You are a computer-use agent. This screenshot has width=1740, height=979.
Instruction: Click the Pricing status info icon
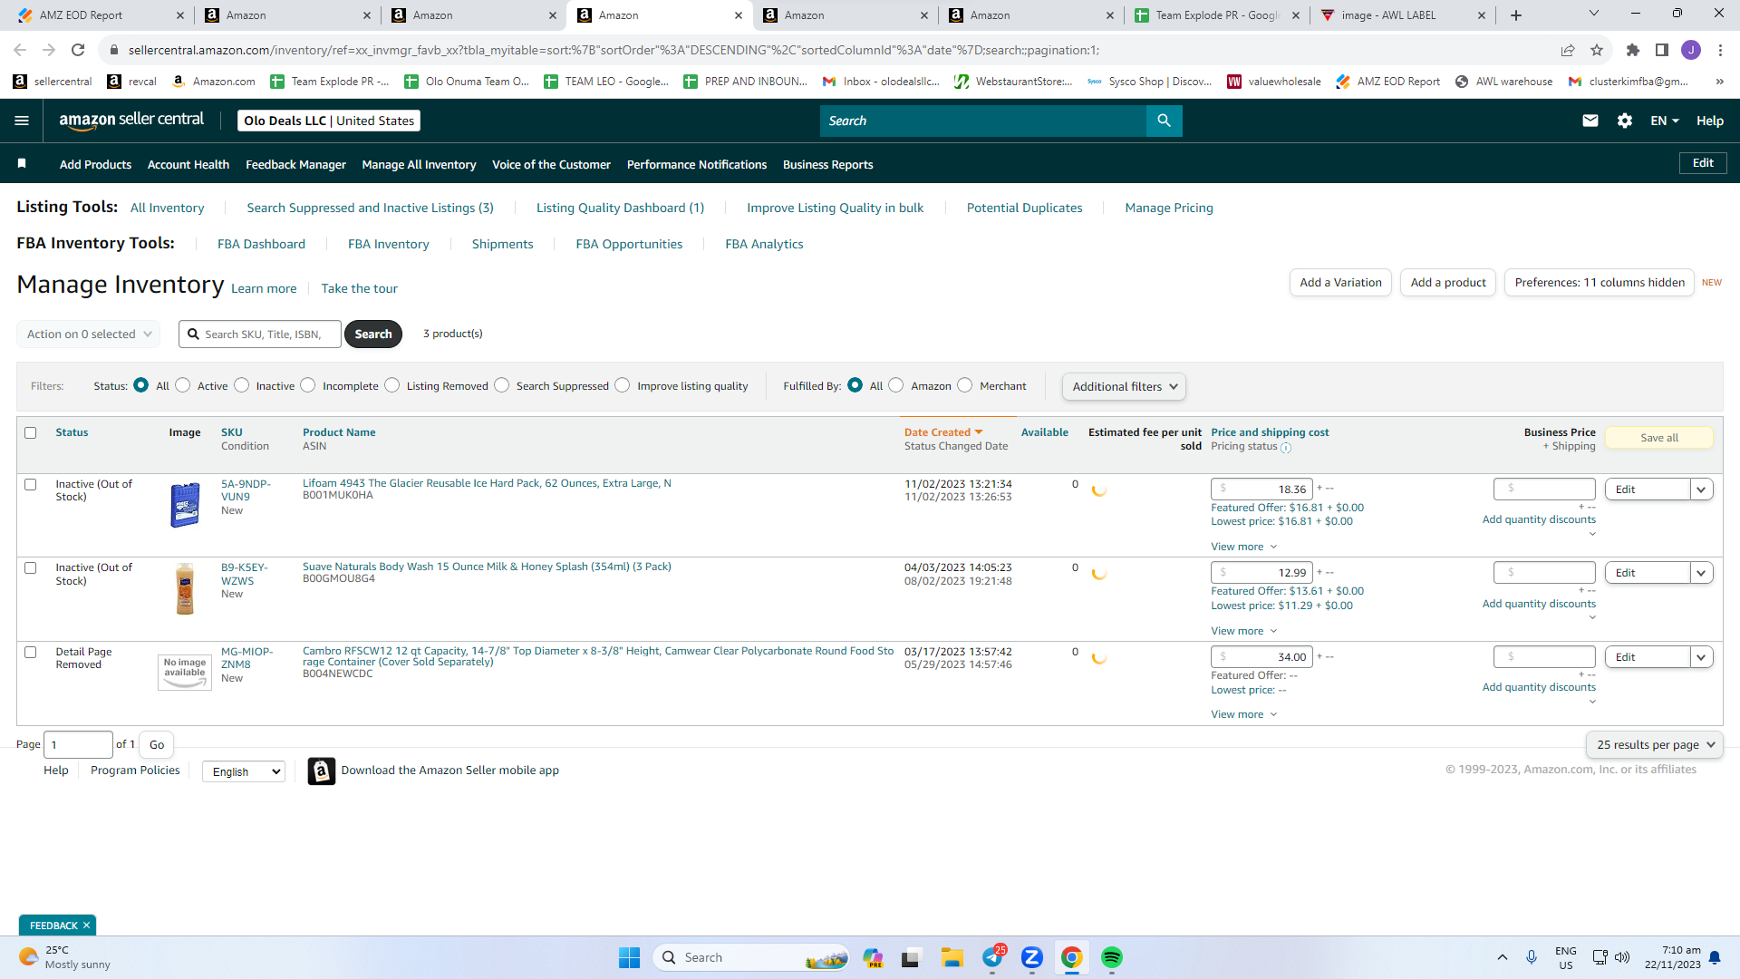(x=1286, y=448)
